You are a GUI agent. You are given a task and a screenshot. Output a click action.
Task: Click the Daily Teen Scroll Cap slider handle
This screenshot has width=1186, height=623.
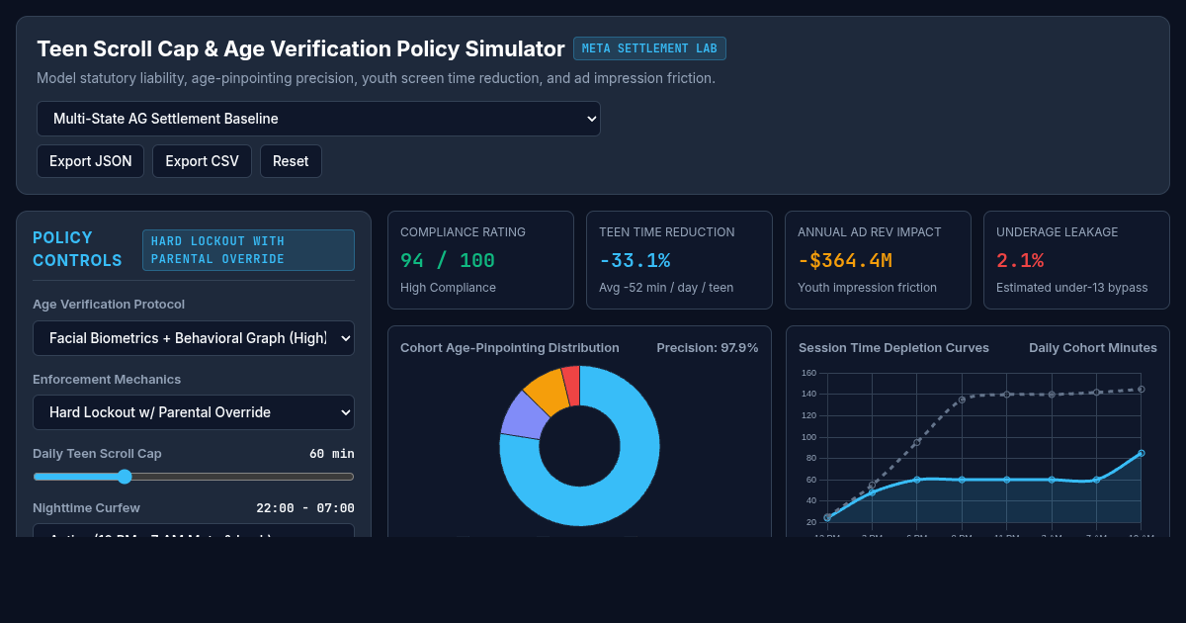[x=125, y=477]
